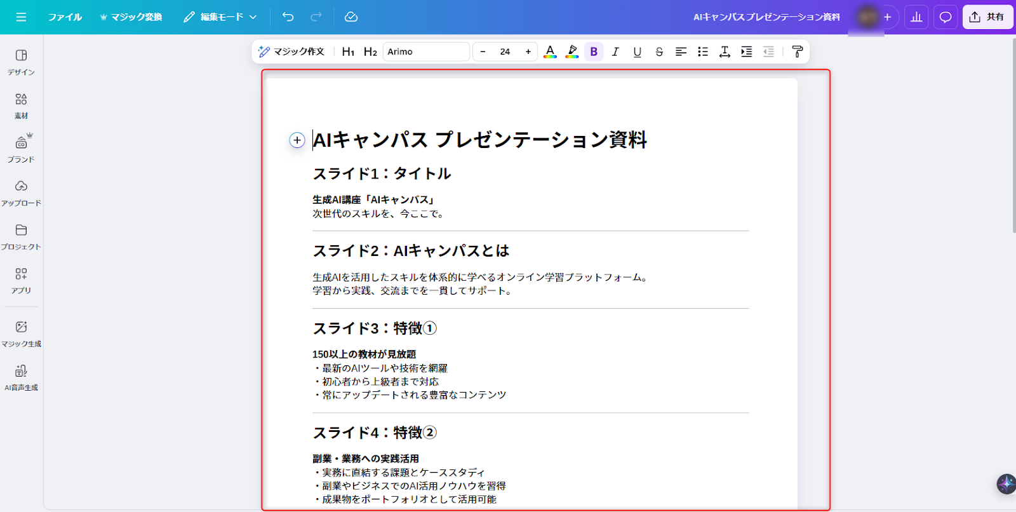This screenshot has width=1016, height=512.
Task: Open the text color picker
Action: 550,51
